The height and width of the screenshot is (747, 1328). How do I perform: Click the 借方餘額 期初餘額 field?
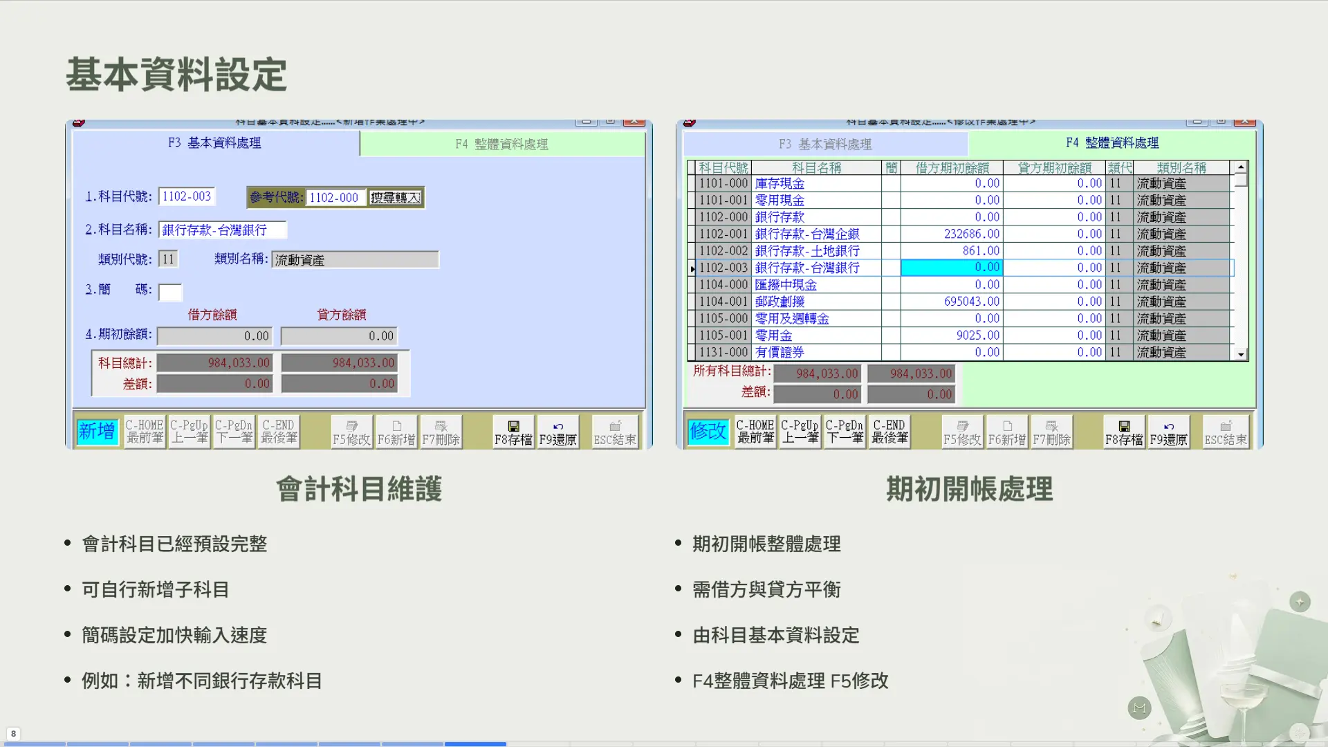[215, 336]
